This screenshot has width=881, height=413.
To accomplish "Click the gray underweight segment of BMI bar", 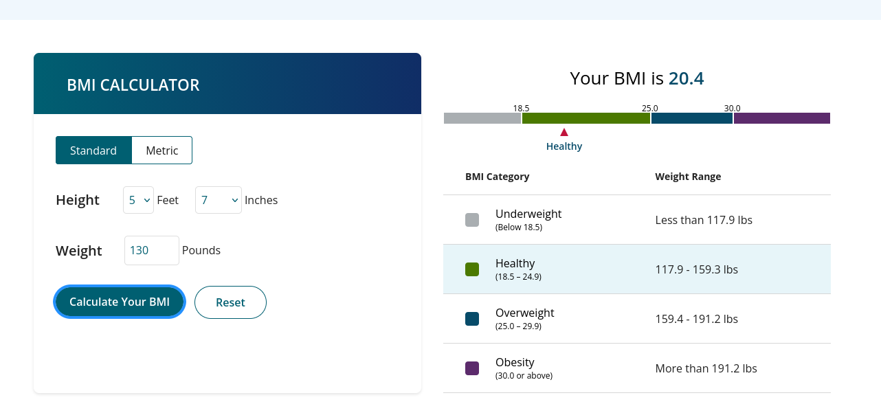I will tap(482, 118).
